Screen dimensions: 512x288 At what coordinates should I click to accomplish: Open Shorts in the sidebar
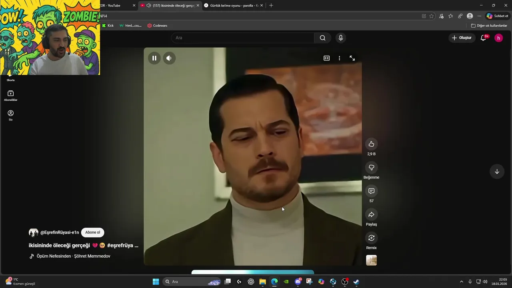[x=10, y=79]
